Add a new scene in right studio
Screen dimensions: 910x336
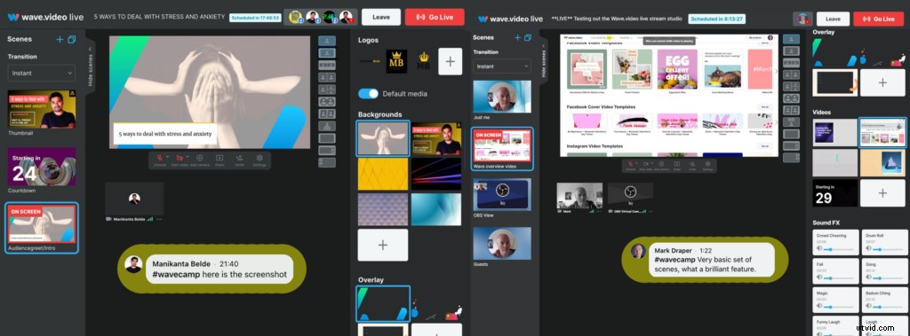(x=517, y=37)
